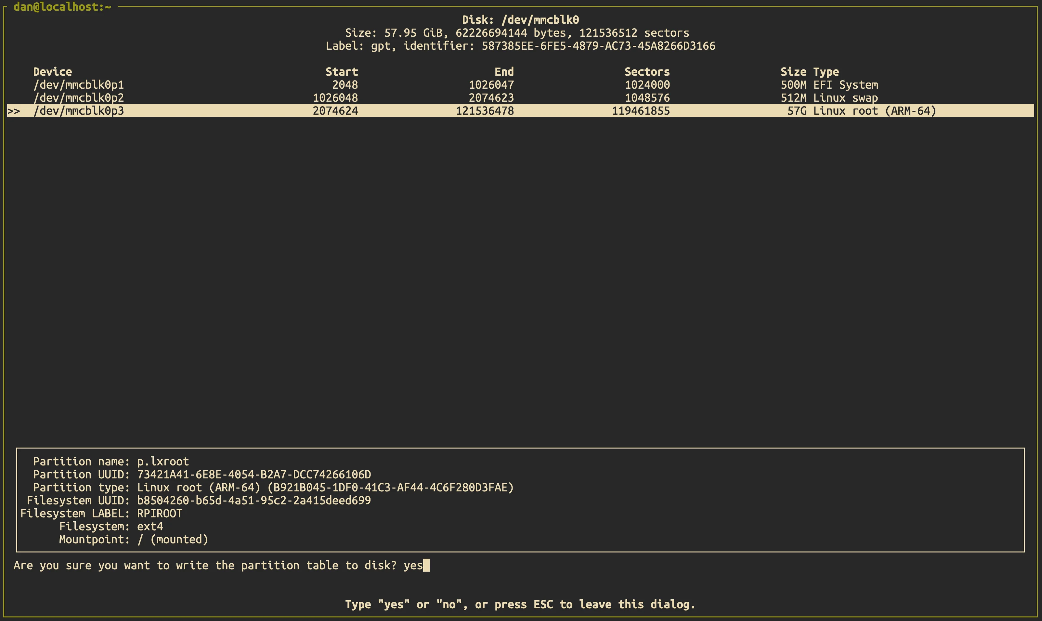This screenshot has height=621, width=1042.
Task: Click the highlighted /dev/mmcblk0p3 row
Action: click(x=79, y=111)
